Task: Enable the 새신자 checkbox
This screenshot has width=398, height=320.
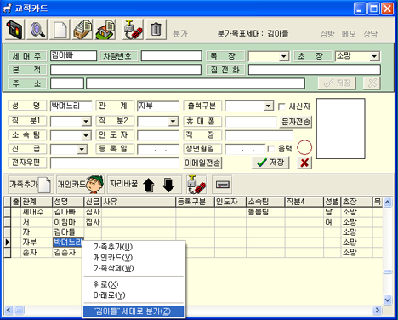Action: point(281,106)
